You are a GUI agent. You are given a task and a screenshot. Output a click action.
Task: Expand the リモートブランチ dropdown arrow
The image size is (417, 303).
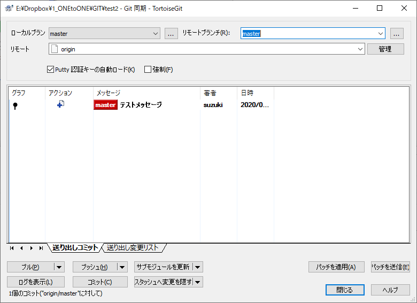click(x=381, y=34)
